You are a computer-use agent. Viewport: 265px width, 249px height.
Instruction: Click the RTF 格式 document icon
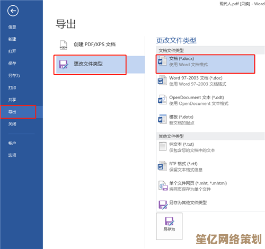click(162, 166)
